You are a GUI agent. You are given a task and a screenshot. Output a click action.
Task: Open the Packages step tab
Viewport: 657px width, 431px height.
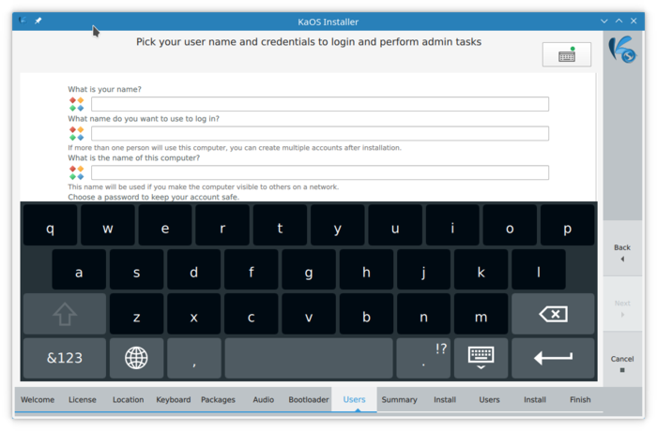coord(219,400)
